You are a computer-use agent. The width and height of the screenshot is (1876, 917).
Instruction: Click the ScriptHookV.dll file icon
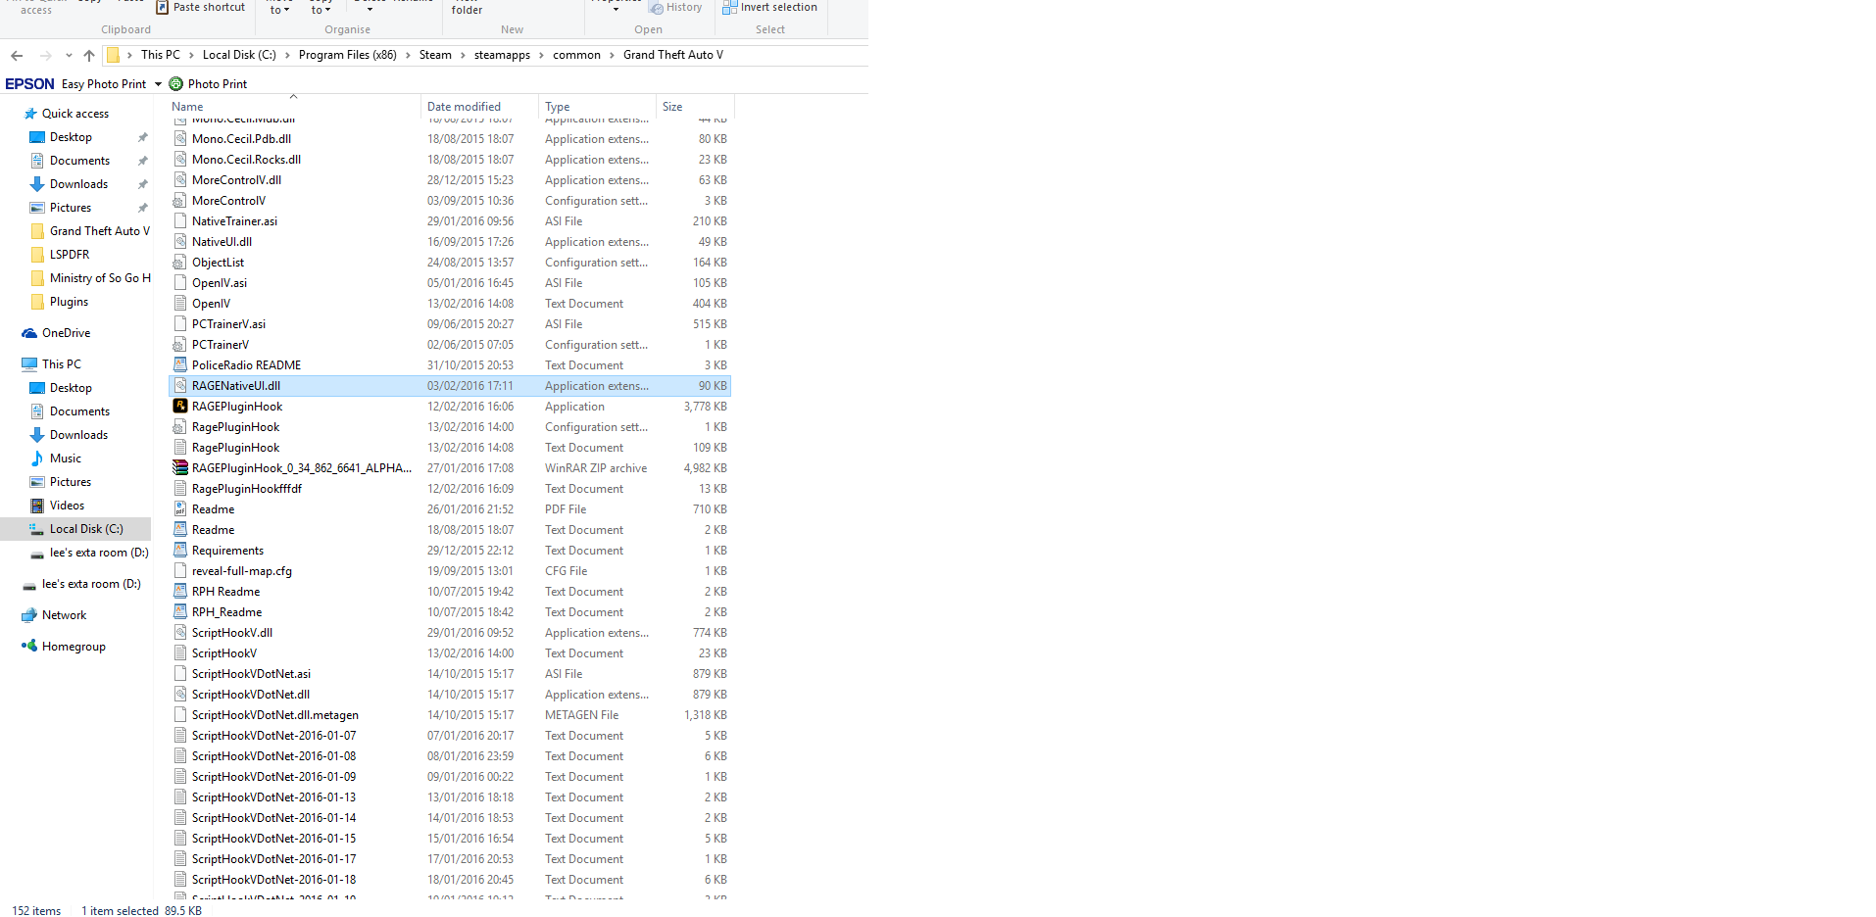pos(180,632)
